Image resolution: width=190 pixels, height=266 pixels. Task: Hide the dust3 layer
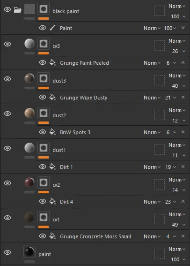click(7, 79)
